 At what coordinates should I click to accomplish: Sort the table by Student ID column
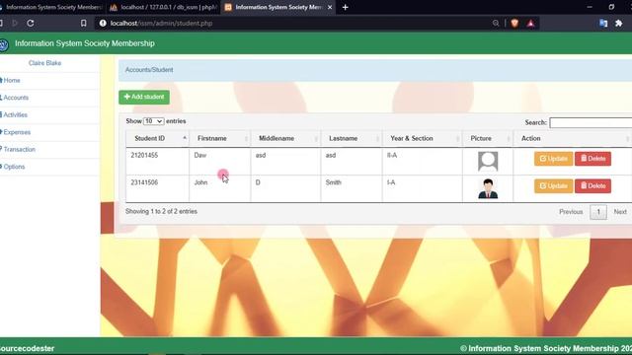click(x=157, y=138)
